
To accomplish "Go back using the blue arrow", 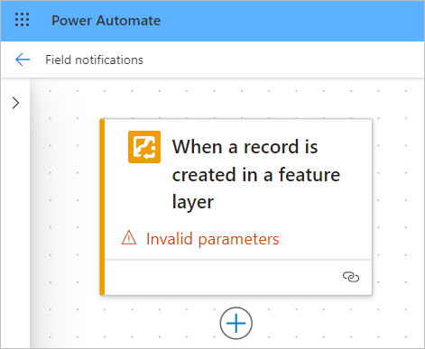I will [x=23, y=60].
